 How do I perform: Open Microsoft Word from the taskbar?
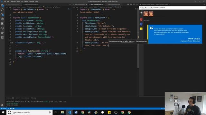tap(76, 112)
